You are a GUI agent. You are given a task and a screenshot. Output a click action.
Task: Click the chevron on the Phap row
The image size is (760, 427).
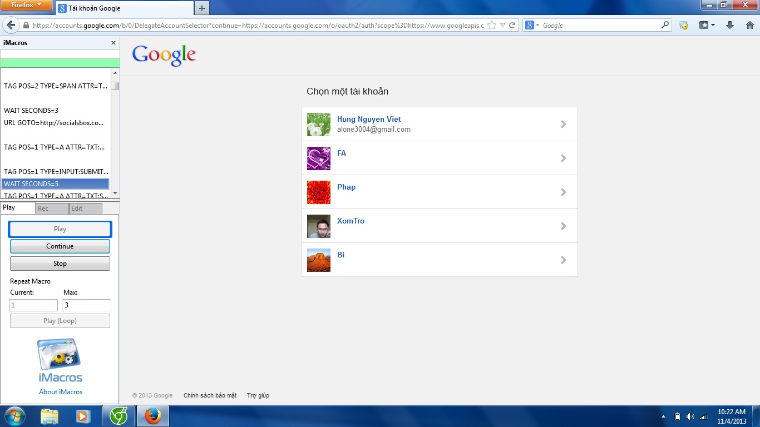[x=564, y=192]
